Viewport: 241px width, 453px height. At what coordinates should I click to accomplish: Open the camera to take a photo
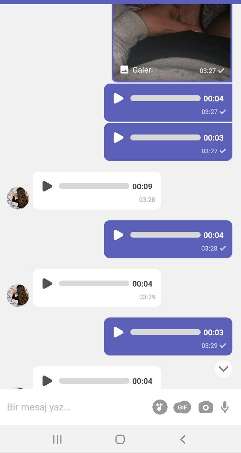(x=206, y=407)
